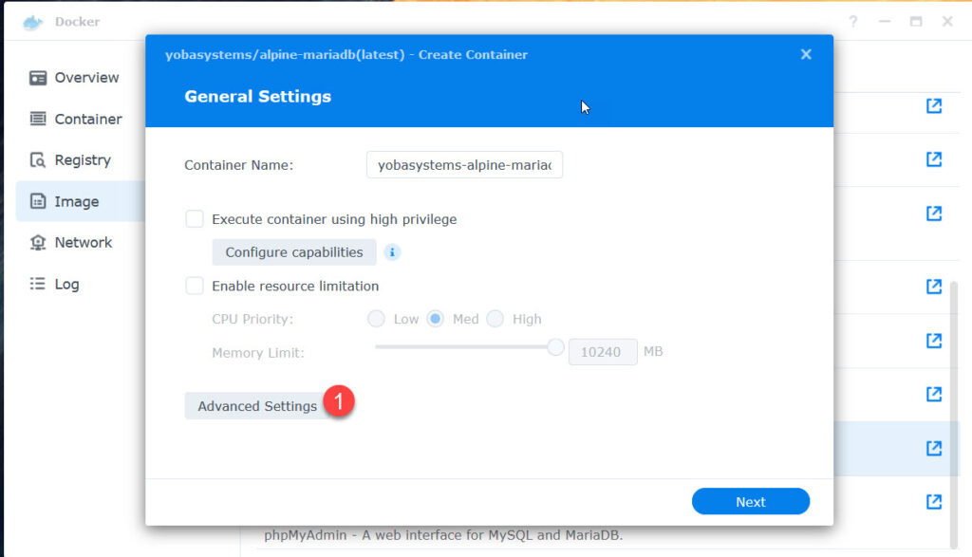Select Med CPU priority
The image size is (972, 557).
pos(435,319)
